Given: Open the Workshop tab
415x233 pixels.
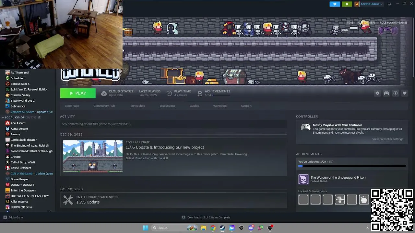Looking at the screenshot, I should [220, 106].
